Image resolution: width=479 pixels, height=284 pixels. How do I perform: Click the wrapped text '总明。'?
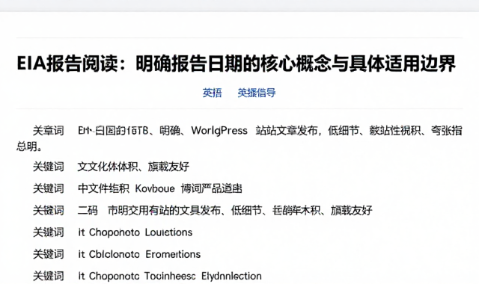29,146
